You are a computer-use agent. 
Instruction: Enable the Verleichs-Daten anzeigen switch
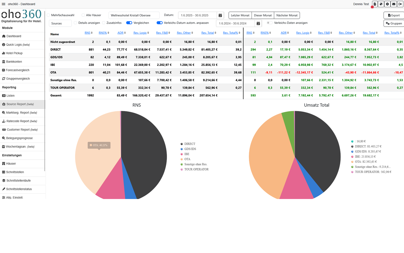[270, 23]
